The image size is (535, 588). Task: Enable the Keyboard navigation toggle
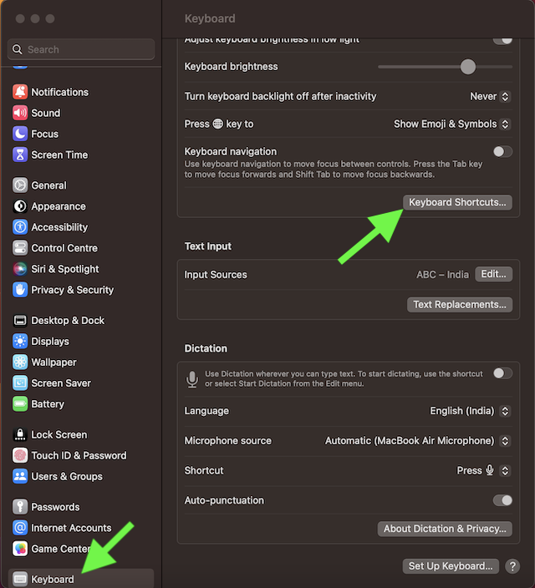pos(502,151)
